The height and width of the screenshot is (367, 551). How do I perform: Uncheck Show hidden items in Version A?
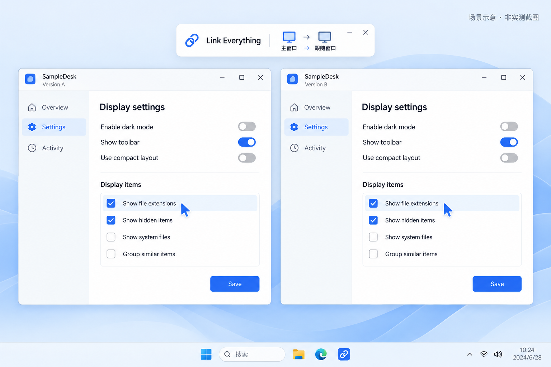click(x=111, y=220)
